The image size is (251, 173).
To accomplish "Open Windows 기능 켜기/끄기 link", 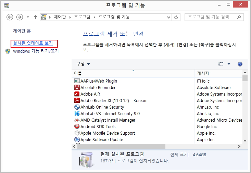I will 36,51.
